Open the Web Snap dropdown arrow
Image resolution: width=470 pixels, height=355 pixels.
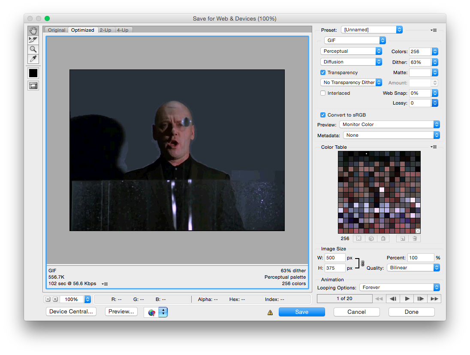[435, 93]
